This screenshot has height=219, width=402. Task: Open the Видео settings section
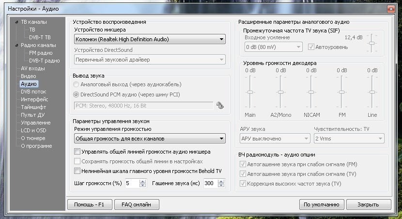(x=28, y=77)
